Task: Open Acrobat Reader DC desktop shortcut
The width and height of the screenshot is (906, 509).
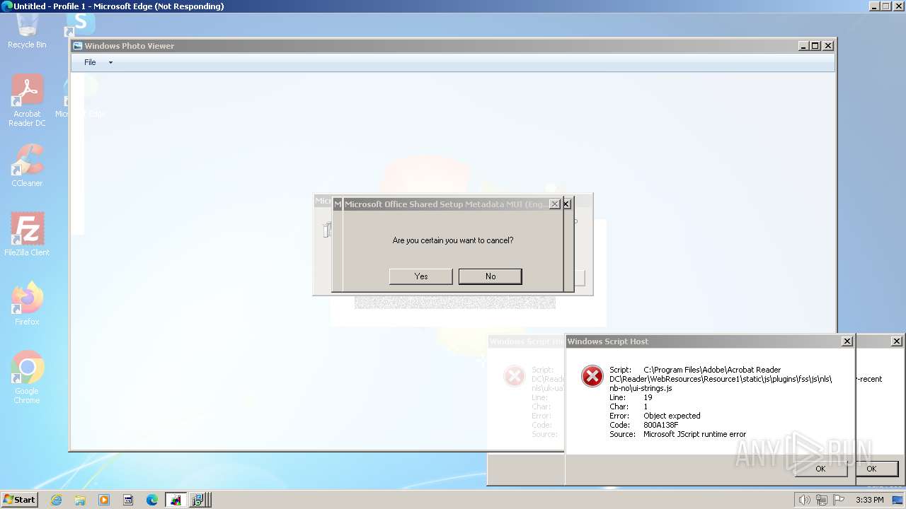Action: 27,101
